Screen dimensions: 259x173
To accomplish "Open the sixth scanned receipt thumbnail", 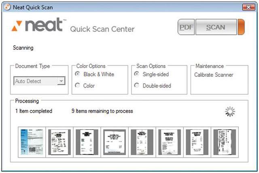I will pyautogui.click(x=170, y=142).
